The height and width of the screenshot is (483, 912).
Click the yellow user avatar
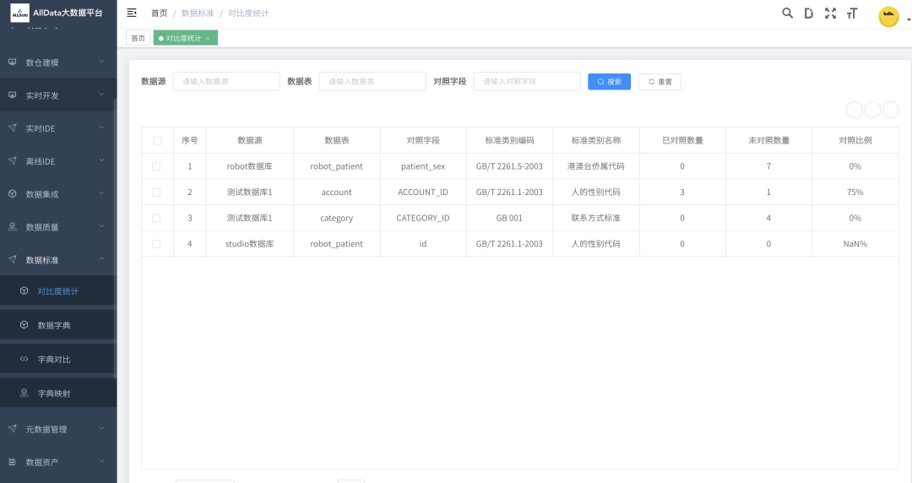coord(888,16)
